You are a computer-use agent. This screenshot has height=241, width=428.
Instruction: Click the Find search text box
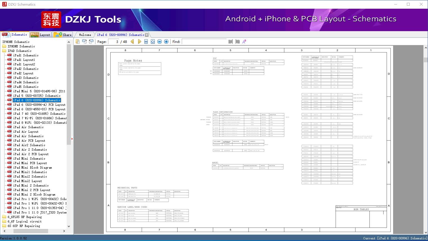tap(204, 42)
